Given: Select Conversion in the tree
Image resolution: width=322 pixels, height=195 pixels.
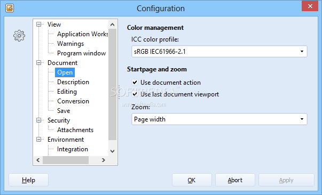Looking at the screenshot, I should 73,101.
